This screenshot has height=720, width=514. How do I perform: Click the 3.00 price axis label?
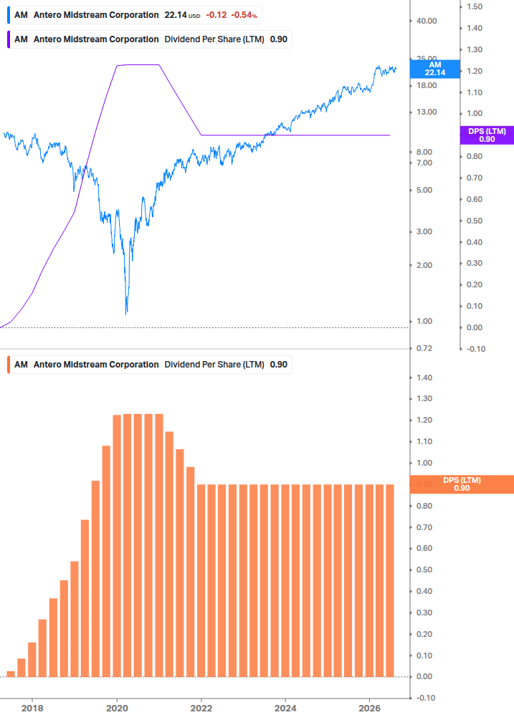[x=424, y=231]
